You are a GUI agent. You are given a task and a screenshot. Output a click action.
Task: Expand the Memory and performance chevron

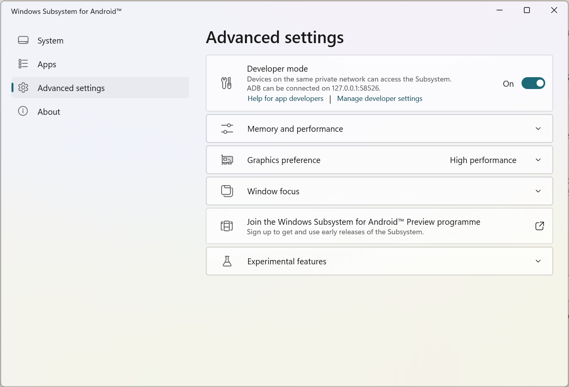click(538, 129)
